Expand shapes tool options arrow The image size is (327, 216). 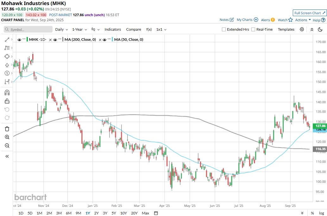[12, 56]
